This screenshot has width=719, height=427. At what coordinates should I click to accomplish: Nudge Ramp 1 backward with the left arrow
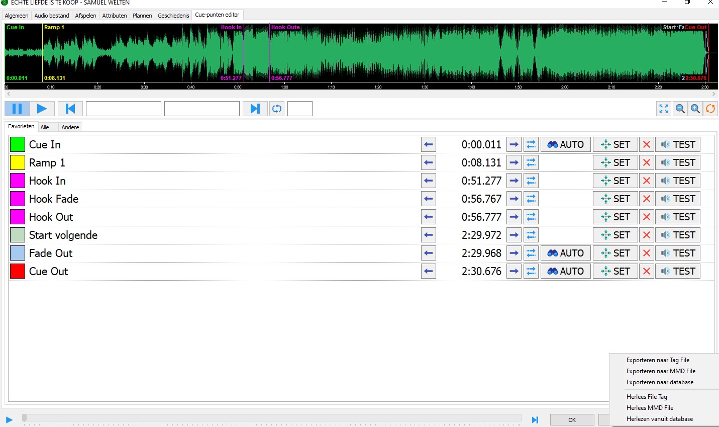[x=429, y=163]
